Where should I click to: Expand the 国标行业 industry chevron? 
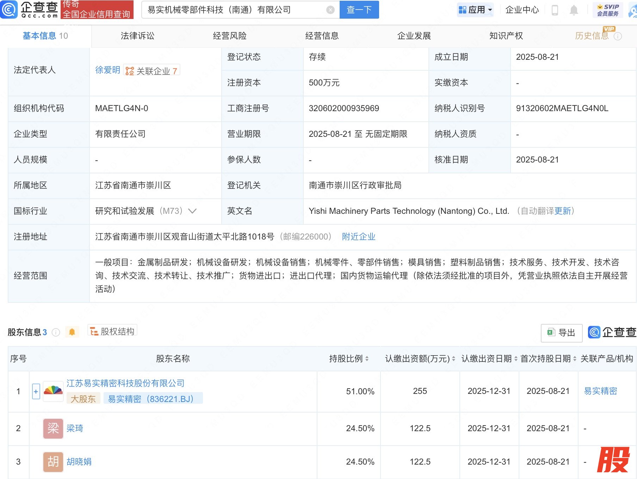coord(192,211)
